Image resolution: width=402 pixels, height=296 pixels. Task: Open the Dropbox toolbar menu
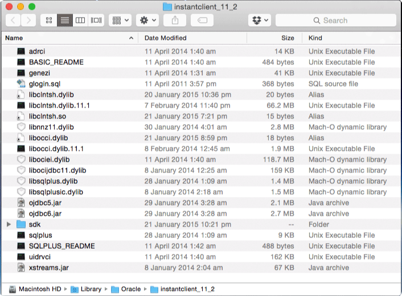pyautogui.click(x=260, y=20)
